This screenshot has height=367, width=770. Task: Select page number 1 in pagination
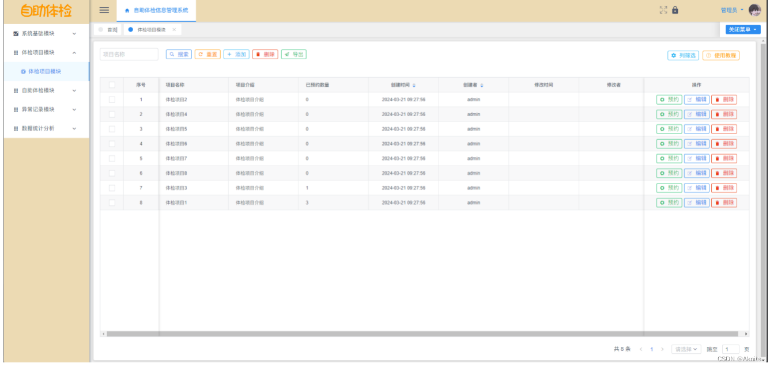coord(652,349)
